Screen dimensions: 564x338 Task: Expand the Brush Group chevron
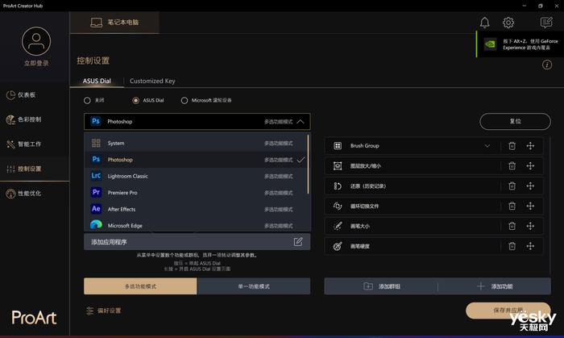[x=487, y=146]
